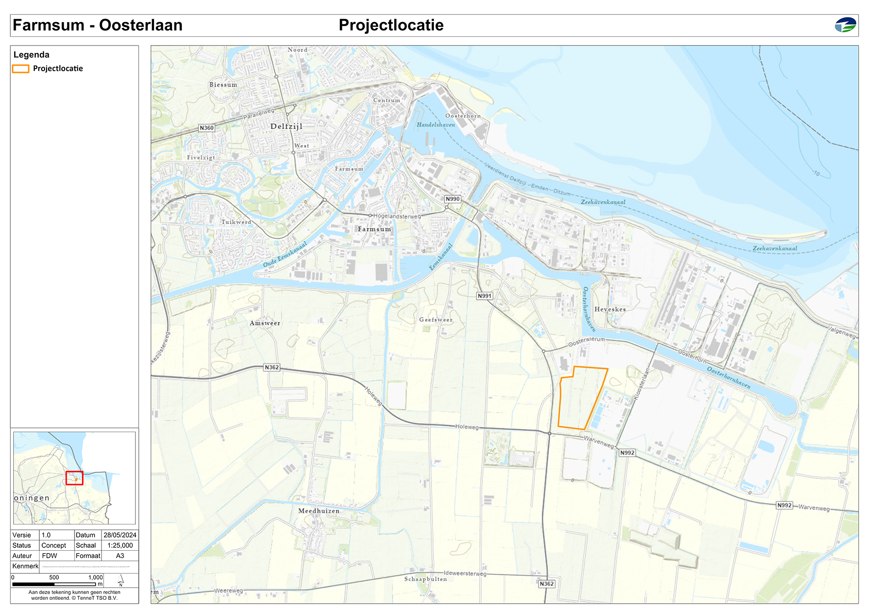Select the Meedhuizen village label
Viewport: 869px width, 614px height.
click(319, 511)
